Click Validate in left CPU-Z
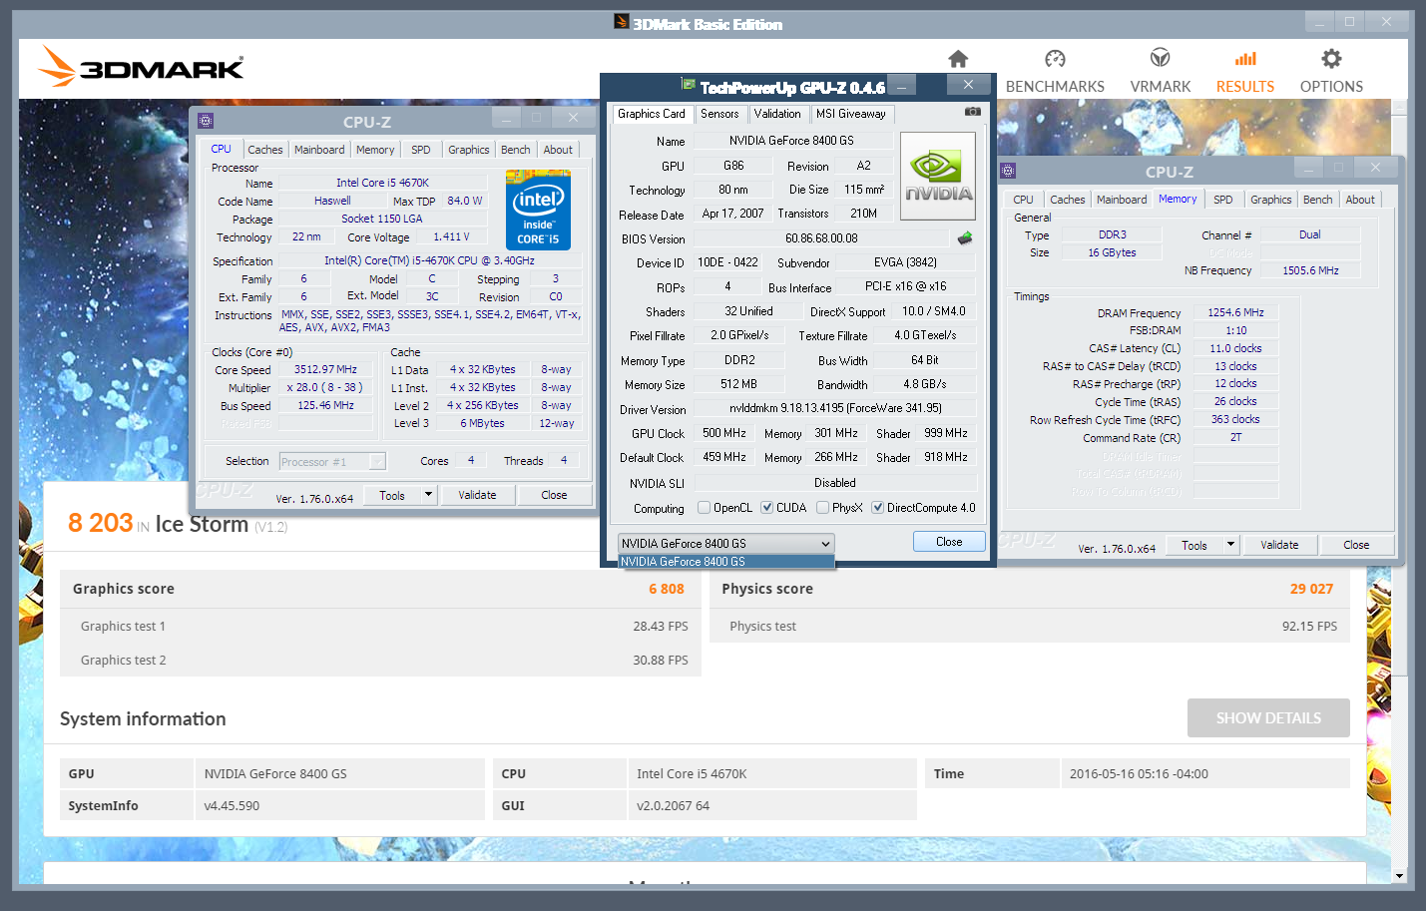The width and height of the screenshot is (1426, 911). (477, 495)
